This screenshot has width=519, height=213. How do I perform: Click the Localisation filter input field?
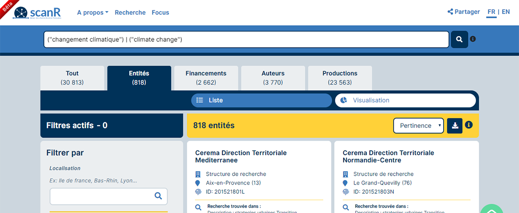[109, 197]
